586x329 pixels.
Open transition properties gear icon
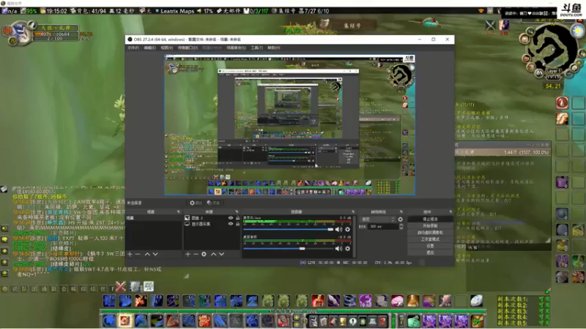[400, 219]
